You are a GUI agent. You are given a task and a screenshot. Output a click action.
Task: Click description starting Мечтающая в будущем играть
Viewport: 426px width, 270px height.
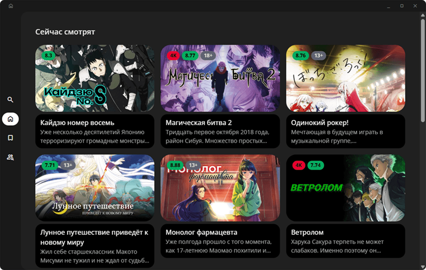(337, 137)
